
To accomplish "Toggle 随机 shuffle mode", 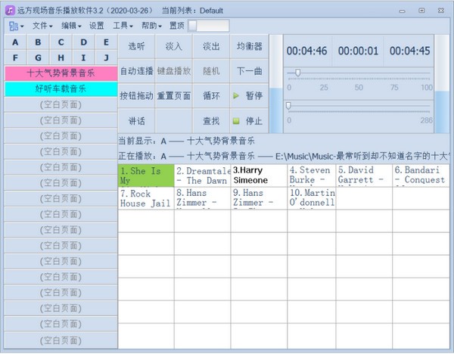I will coord(211,71).
